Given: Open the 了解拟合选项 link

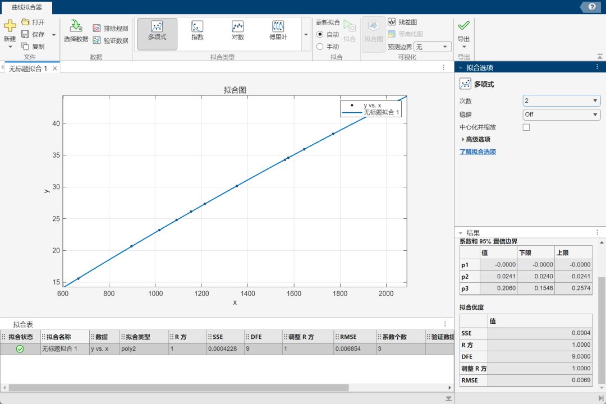Looking at the screenshot, I should pyautogui.click(x=478, y=152).
